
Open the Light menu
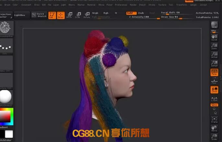[64, 5]
